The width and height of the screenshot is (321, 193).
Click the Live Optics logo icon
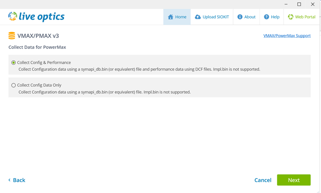(x=13, y=16)
